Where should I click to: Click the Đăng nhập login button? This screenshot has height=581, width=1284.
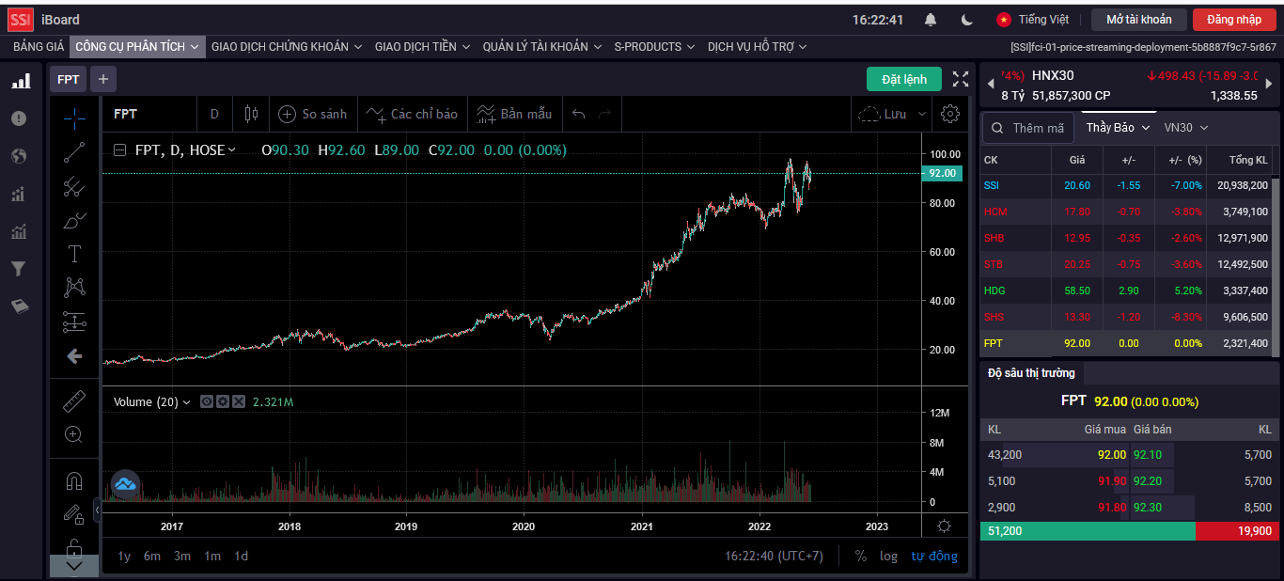pyautogui.click(x=1234, y=20)
